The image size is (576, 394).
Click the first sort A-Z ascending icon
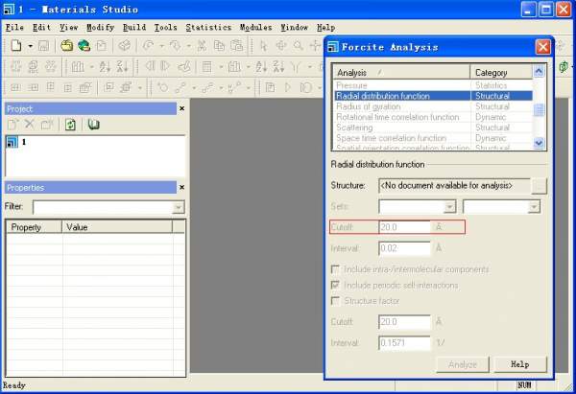[105, 66]
